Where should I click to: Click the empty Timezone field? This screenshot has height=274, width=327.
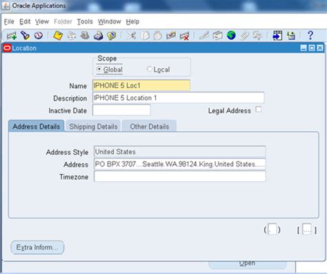click(180, 176)
